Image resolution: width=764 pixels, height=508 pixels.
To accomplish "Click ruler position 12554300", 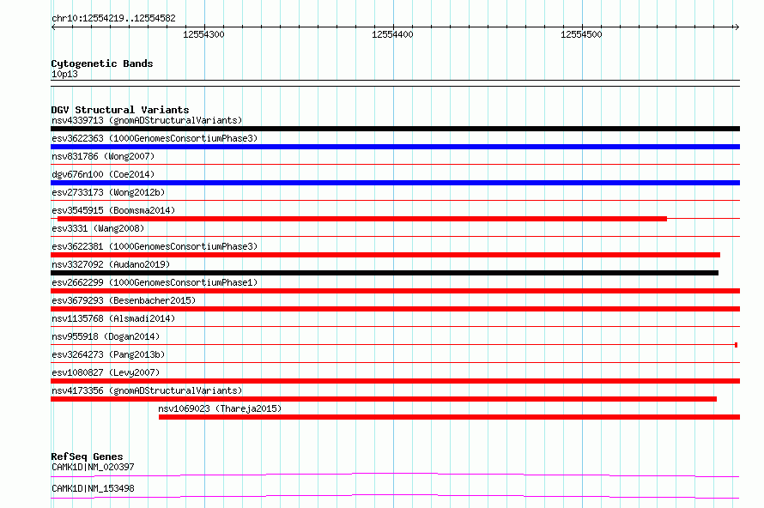I will click(x=203, y=34).
